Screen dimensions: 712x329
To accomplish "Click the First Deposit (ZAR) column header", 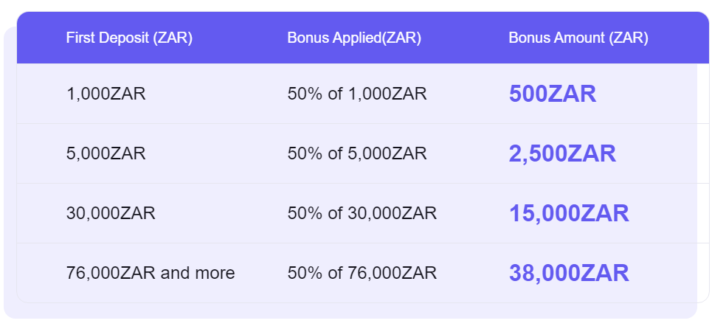I will 129,38.
